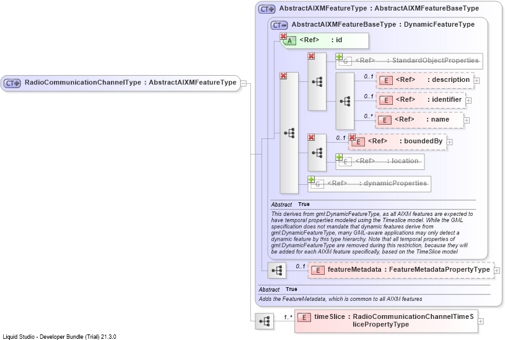Viewport: 505px width, 340px height.
Task: Collapse the RadioCommunicationChannelType node expander
Action: click(x=244, y=84)
